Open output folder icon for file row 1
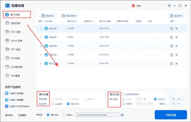 [x=172, y=29]
